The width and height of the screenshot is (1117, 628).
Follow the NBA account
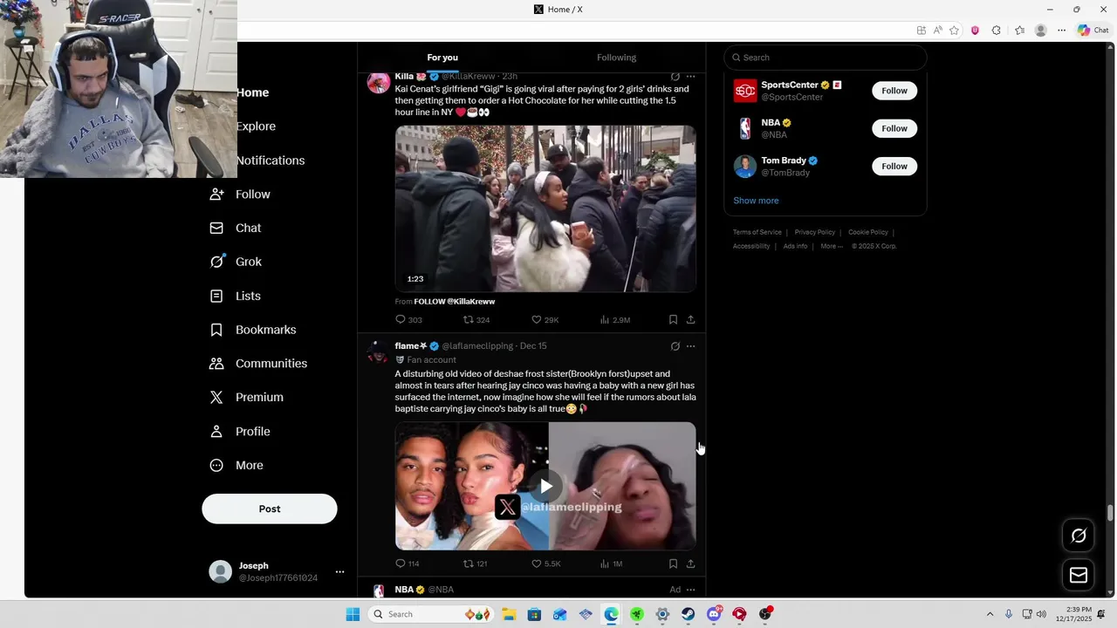[x=894, y=128]
